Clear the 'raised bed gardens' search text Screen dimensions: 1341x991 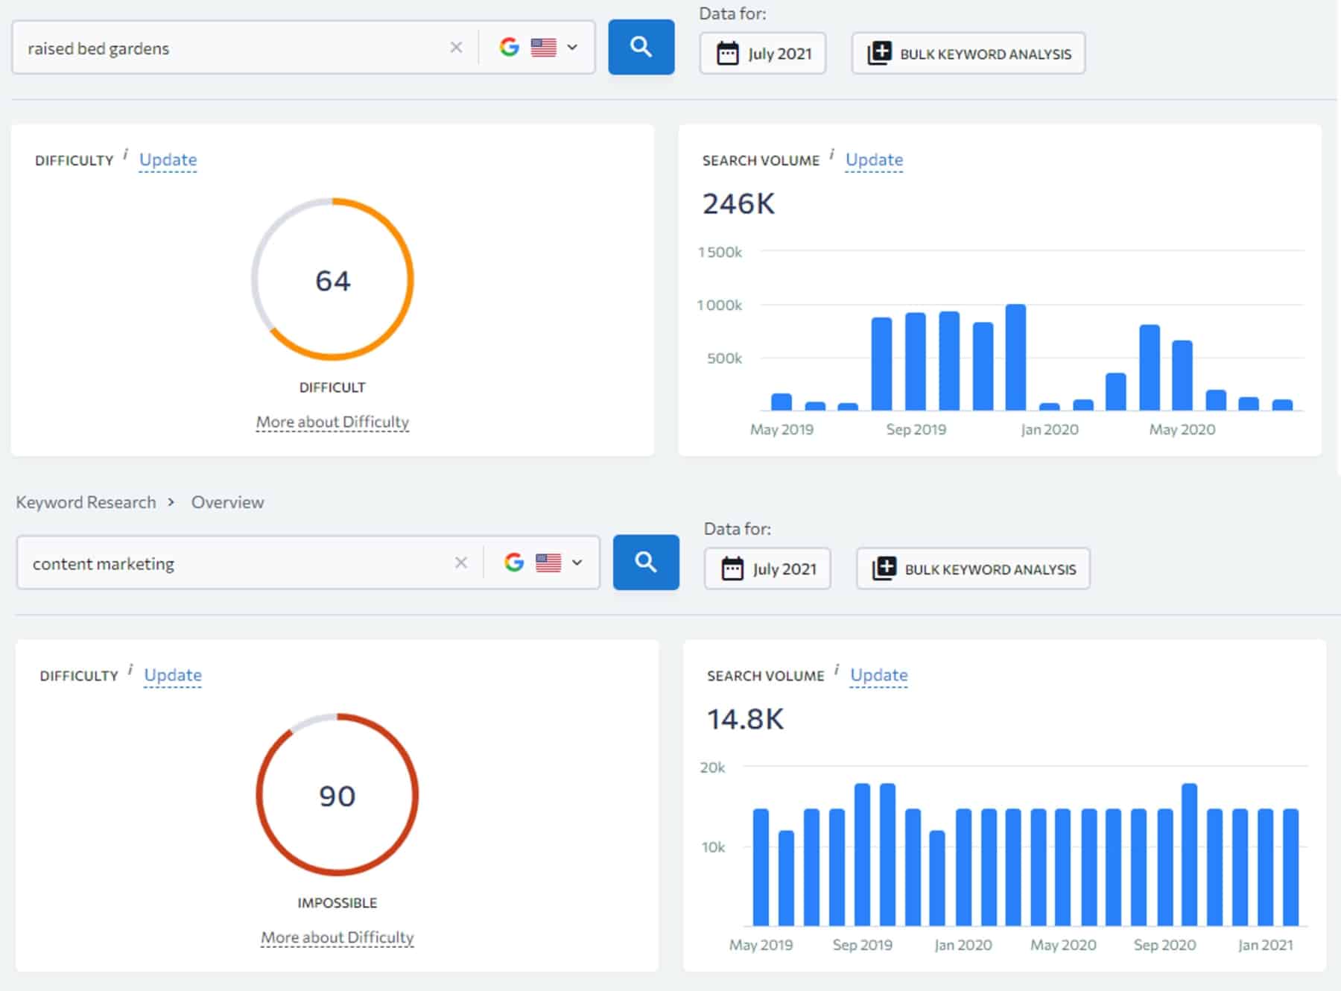(457, 48)
